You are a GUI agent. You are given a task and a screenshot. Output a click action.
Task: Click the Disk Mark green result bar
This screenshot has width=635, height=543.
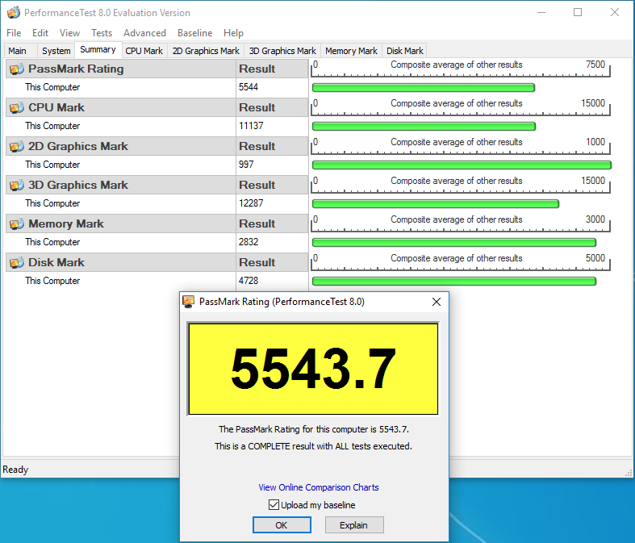click(454, 281)
